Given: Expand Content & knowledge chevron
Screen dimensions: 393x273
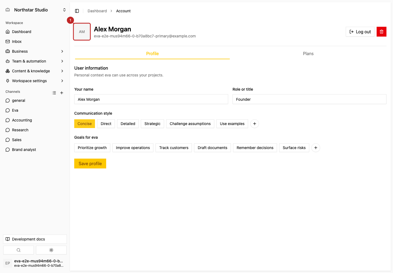Looking at the screenshot, I should click(62, 71).
